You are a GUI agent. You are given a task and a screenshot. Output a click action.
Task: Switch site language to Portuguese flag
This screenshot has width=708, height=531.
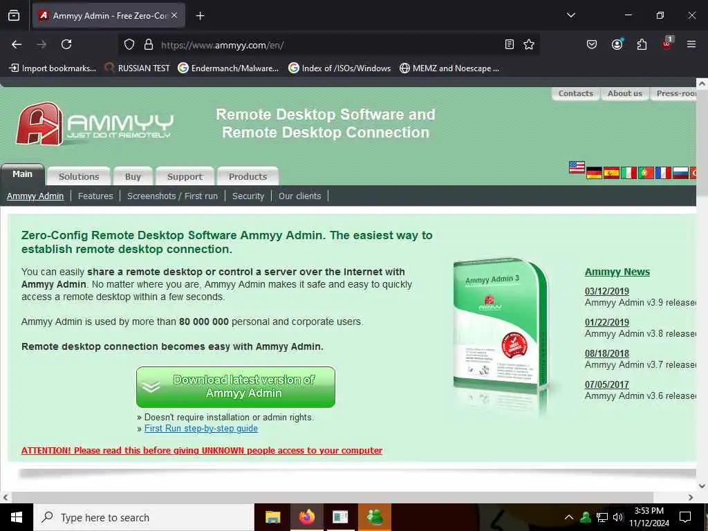pyautogui.click(x=646, y=173)
